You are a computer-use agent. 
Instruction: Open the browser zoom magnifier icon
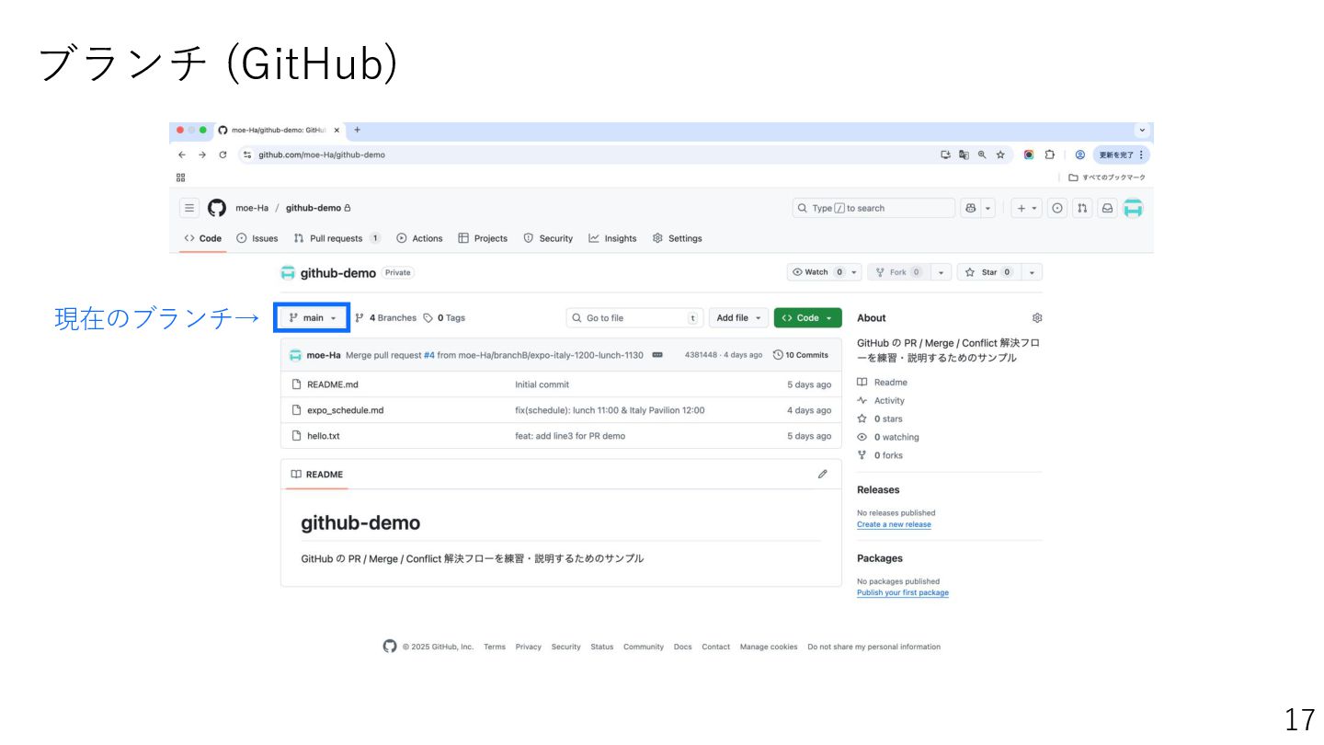[982, 155]
